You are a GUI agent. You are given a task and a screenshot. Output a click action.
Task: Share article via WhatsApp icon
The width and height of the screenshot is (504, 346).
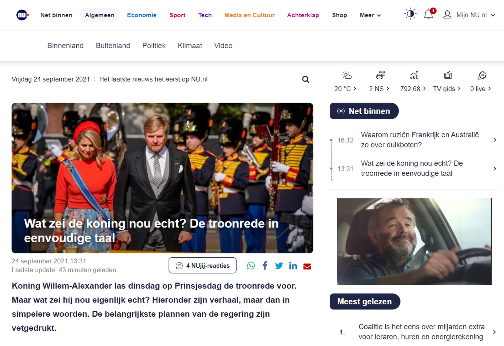[x=251, y=266]
